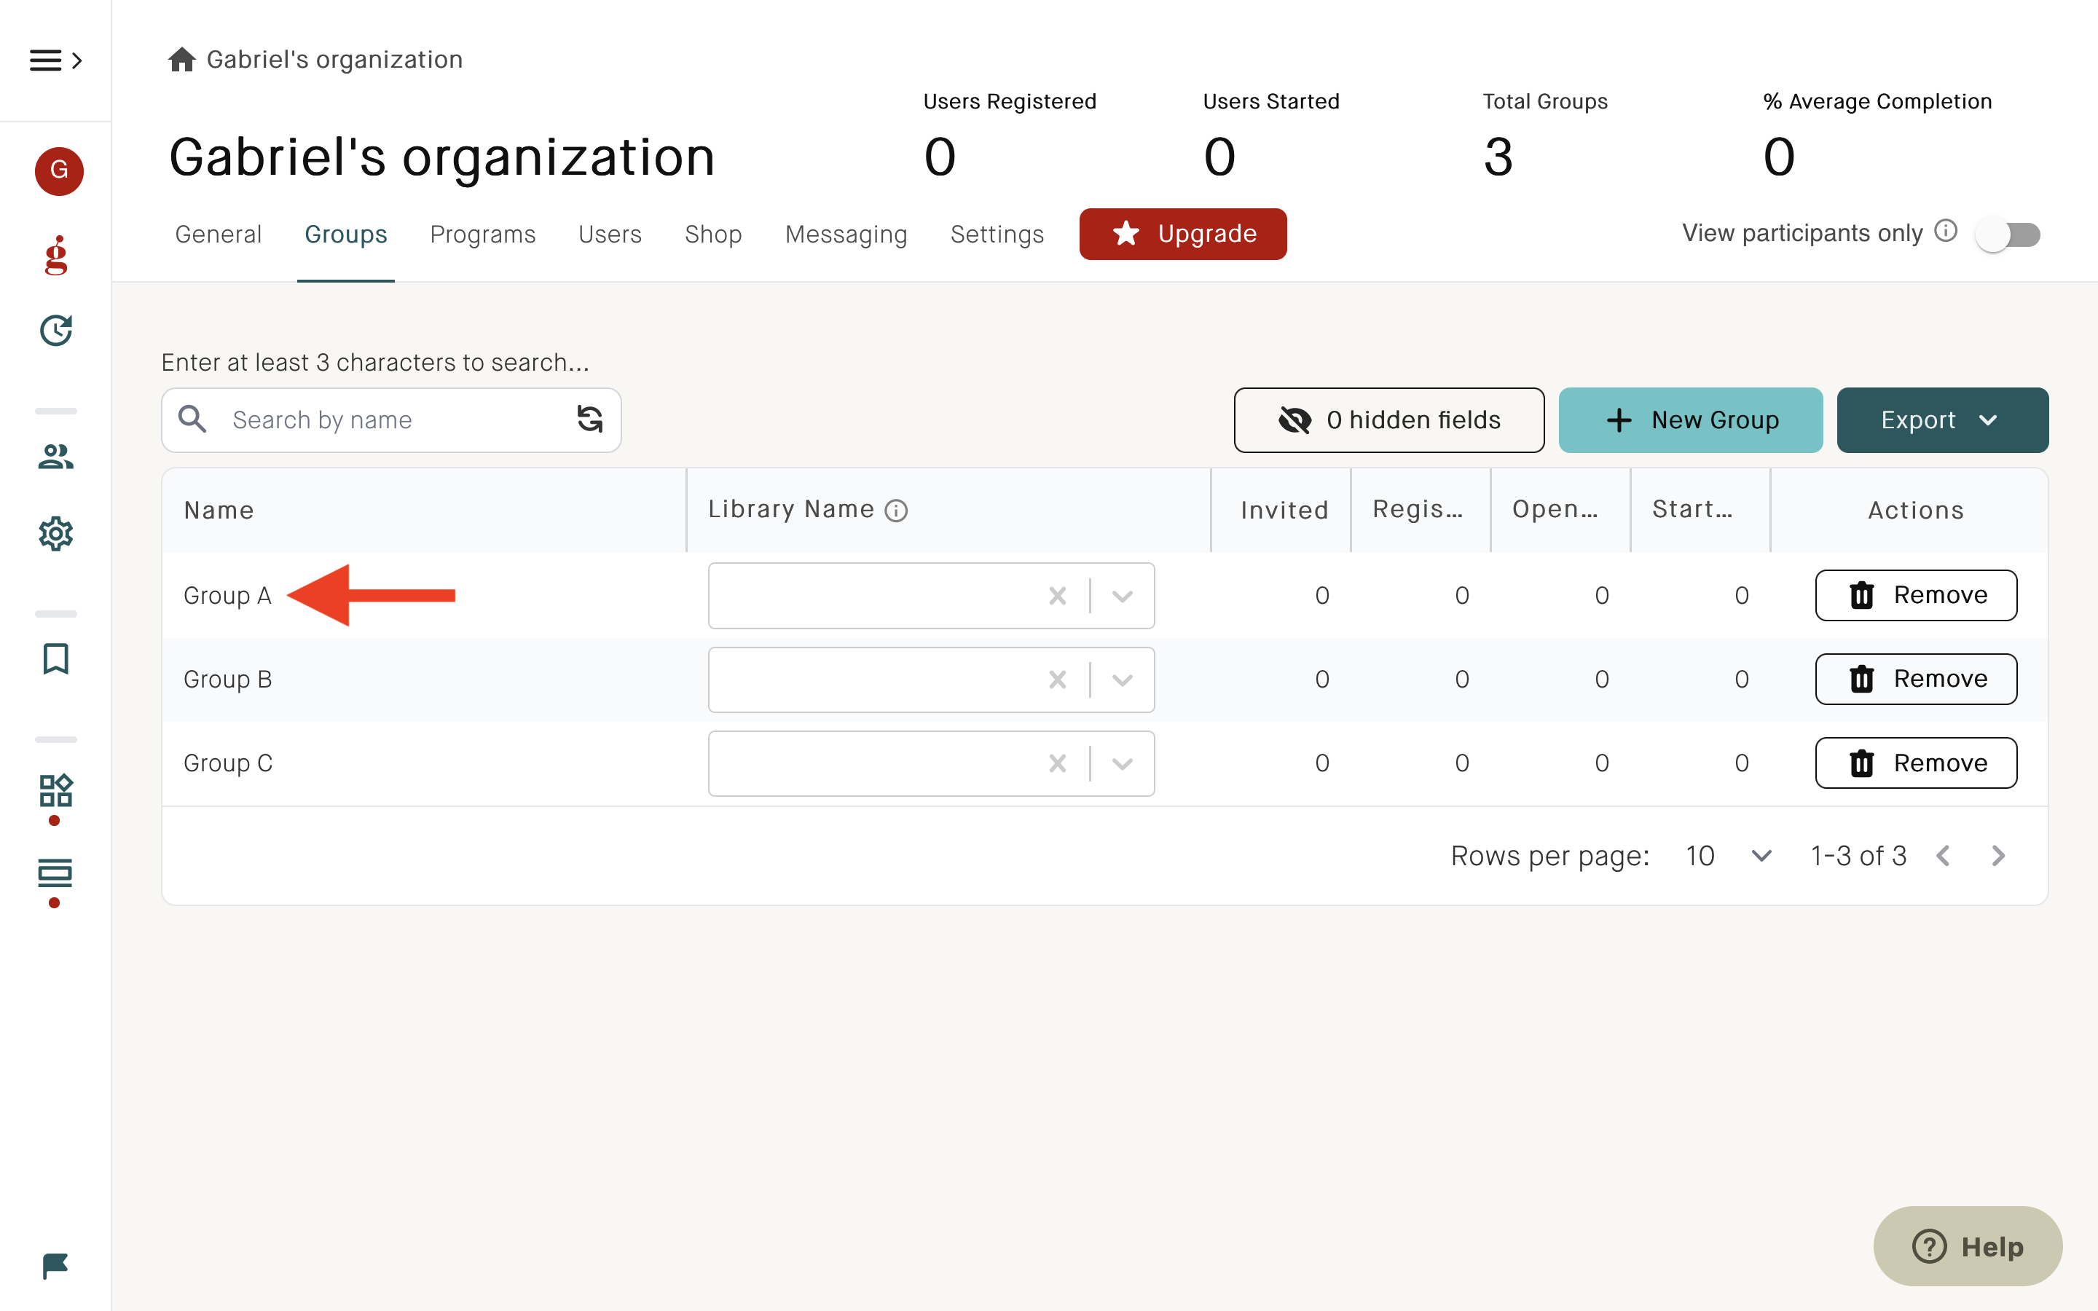The width and height of the screenshot is (2098, 1311).
Task: Select the Groups tab
Action: coord(346,234)
